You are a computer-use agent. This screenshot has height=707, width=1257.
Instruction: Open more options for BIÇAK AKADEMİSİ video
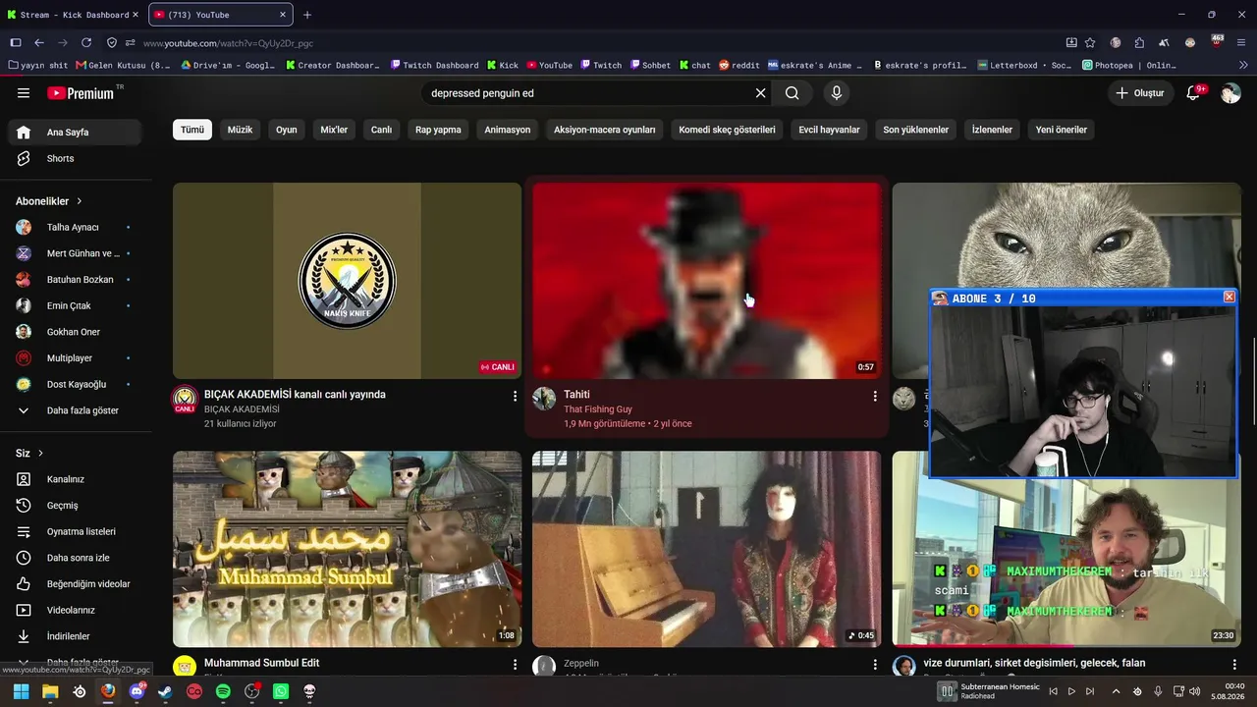tap(515, 396)
